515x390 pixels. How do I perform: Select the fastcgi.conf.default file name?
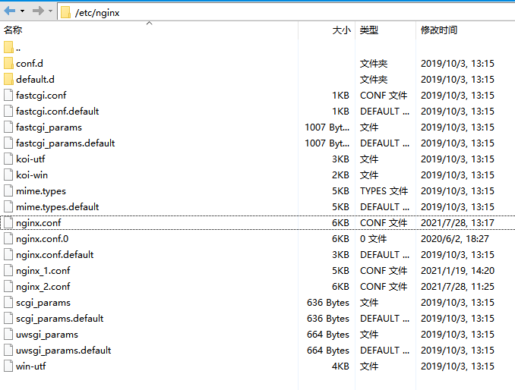point(58,112)
